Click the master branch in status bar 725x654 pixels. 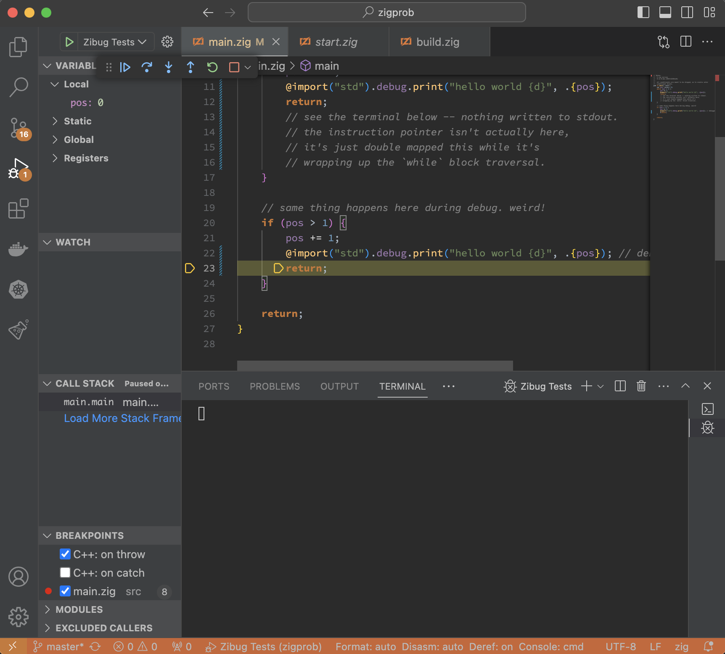coord(59,646)
